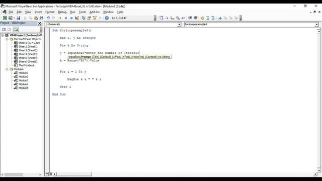
Task: Select Module5 in project tree
Action: coord(23,88)
